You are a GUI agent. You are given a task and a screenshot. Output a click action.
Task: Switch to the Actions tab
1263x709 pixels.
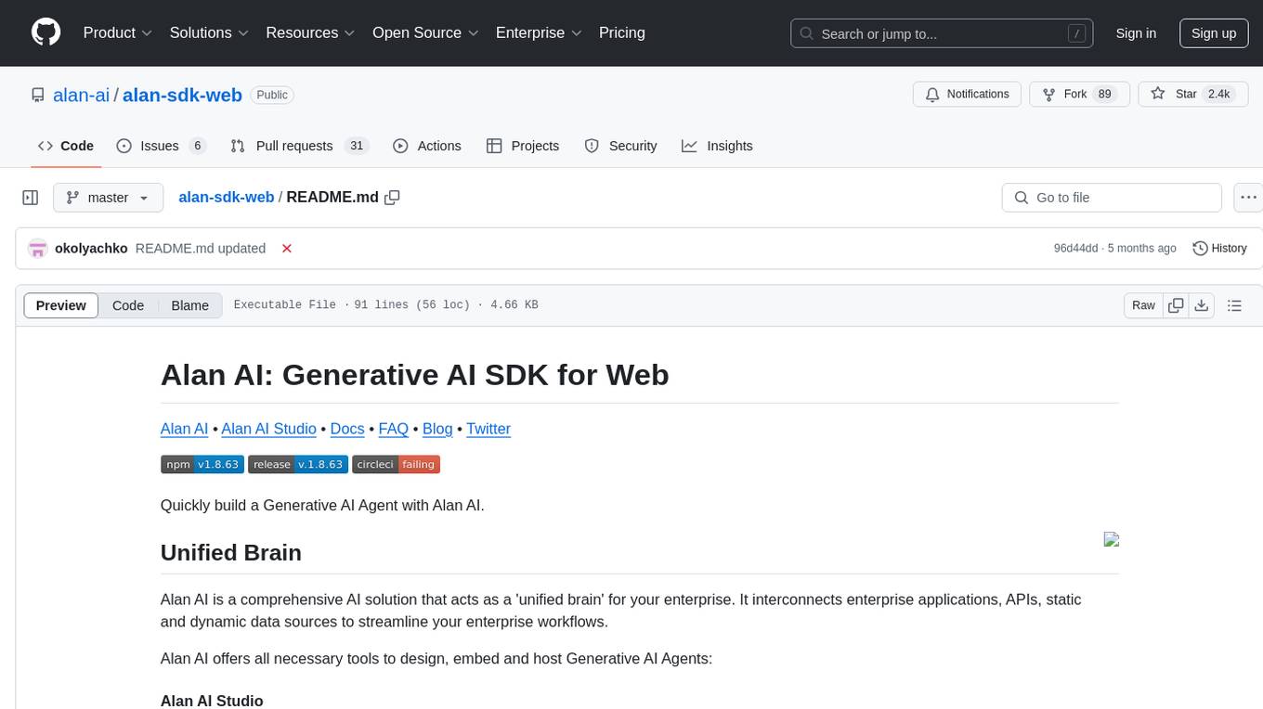[x=427, y=146]
